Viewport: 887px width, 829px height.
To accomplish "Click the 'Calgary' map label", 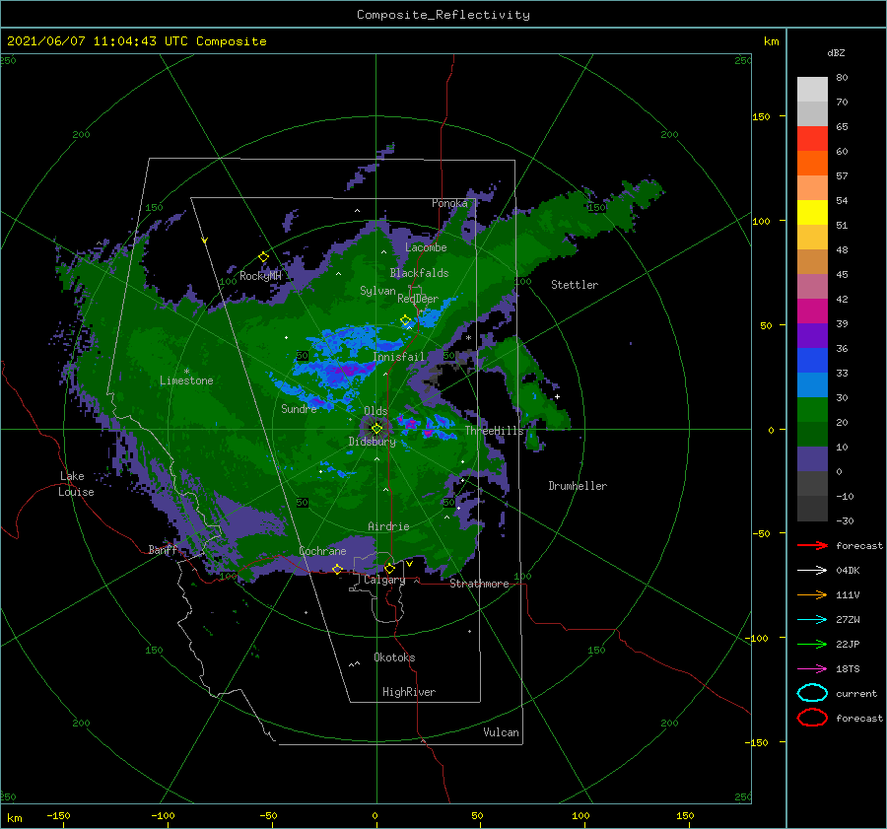I will pyautogui.click(x=384, y=580).
